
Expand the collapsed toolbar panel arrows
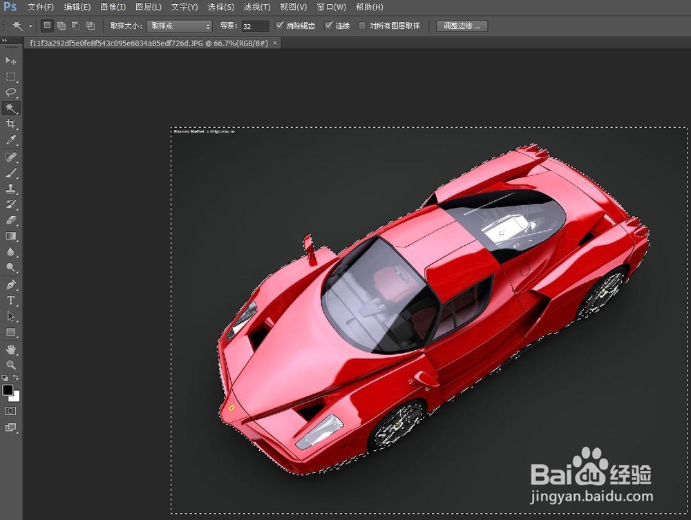coord(4,41)
